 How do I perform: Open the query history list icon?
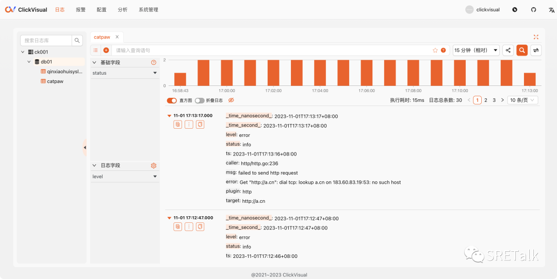tap(95, 50)
